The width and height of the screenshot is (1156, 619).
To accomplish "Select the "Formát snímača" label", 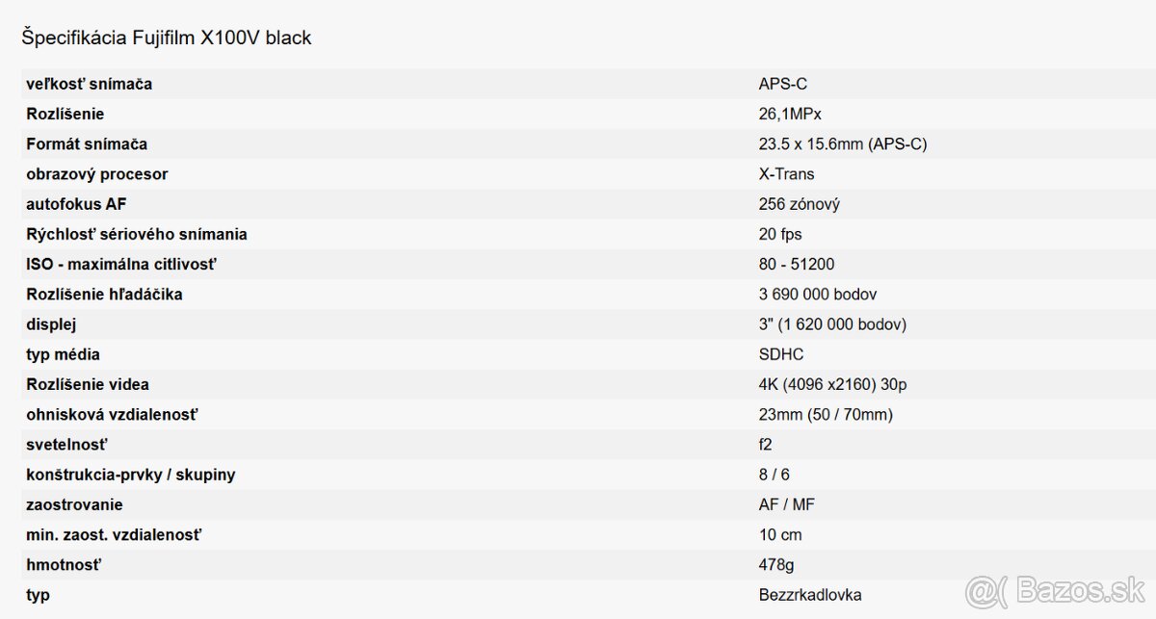I will click(x=87, y=143).
